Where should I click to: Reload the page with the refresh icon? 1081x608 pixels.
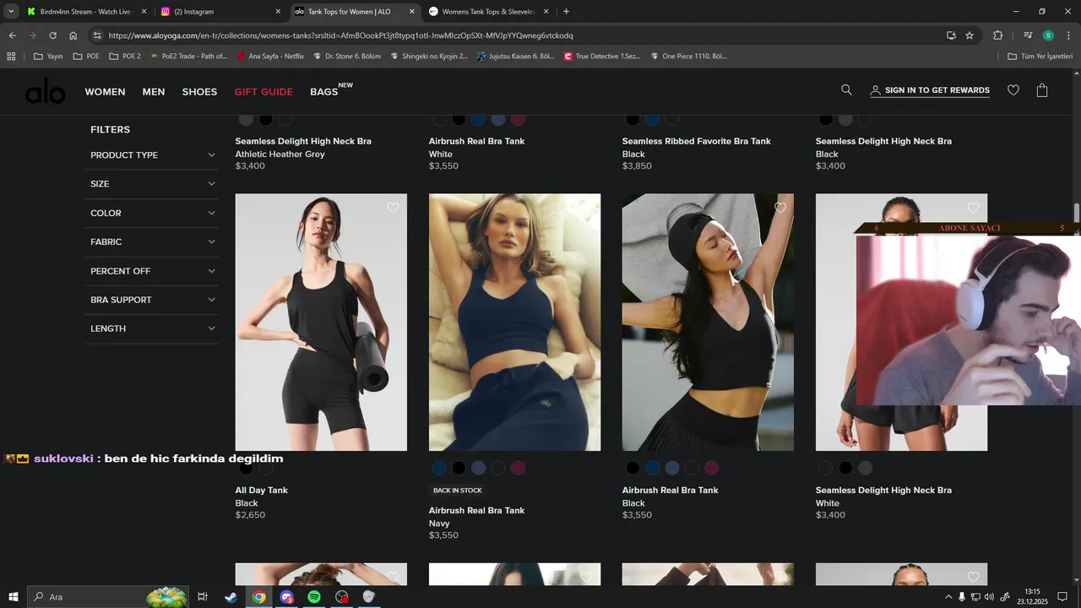click(x=52, y=35)
